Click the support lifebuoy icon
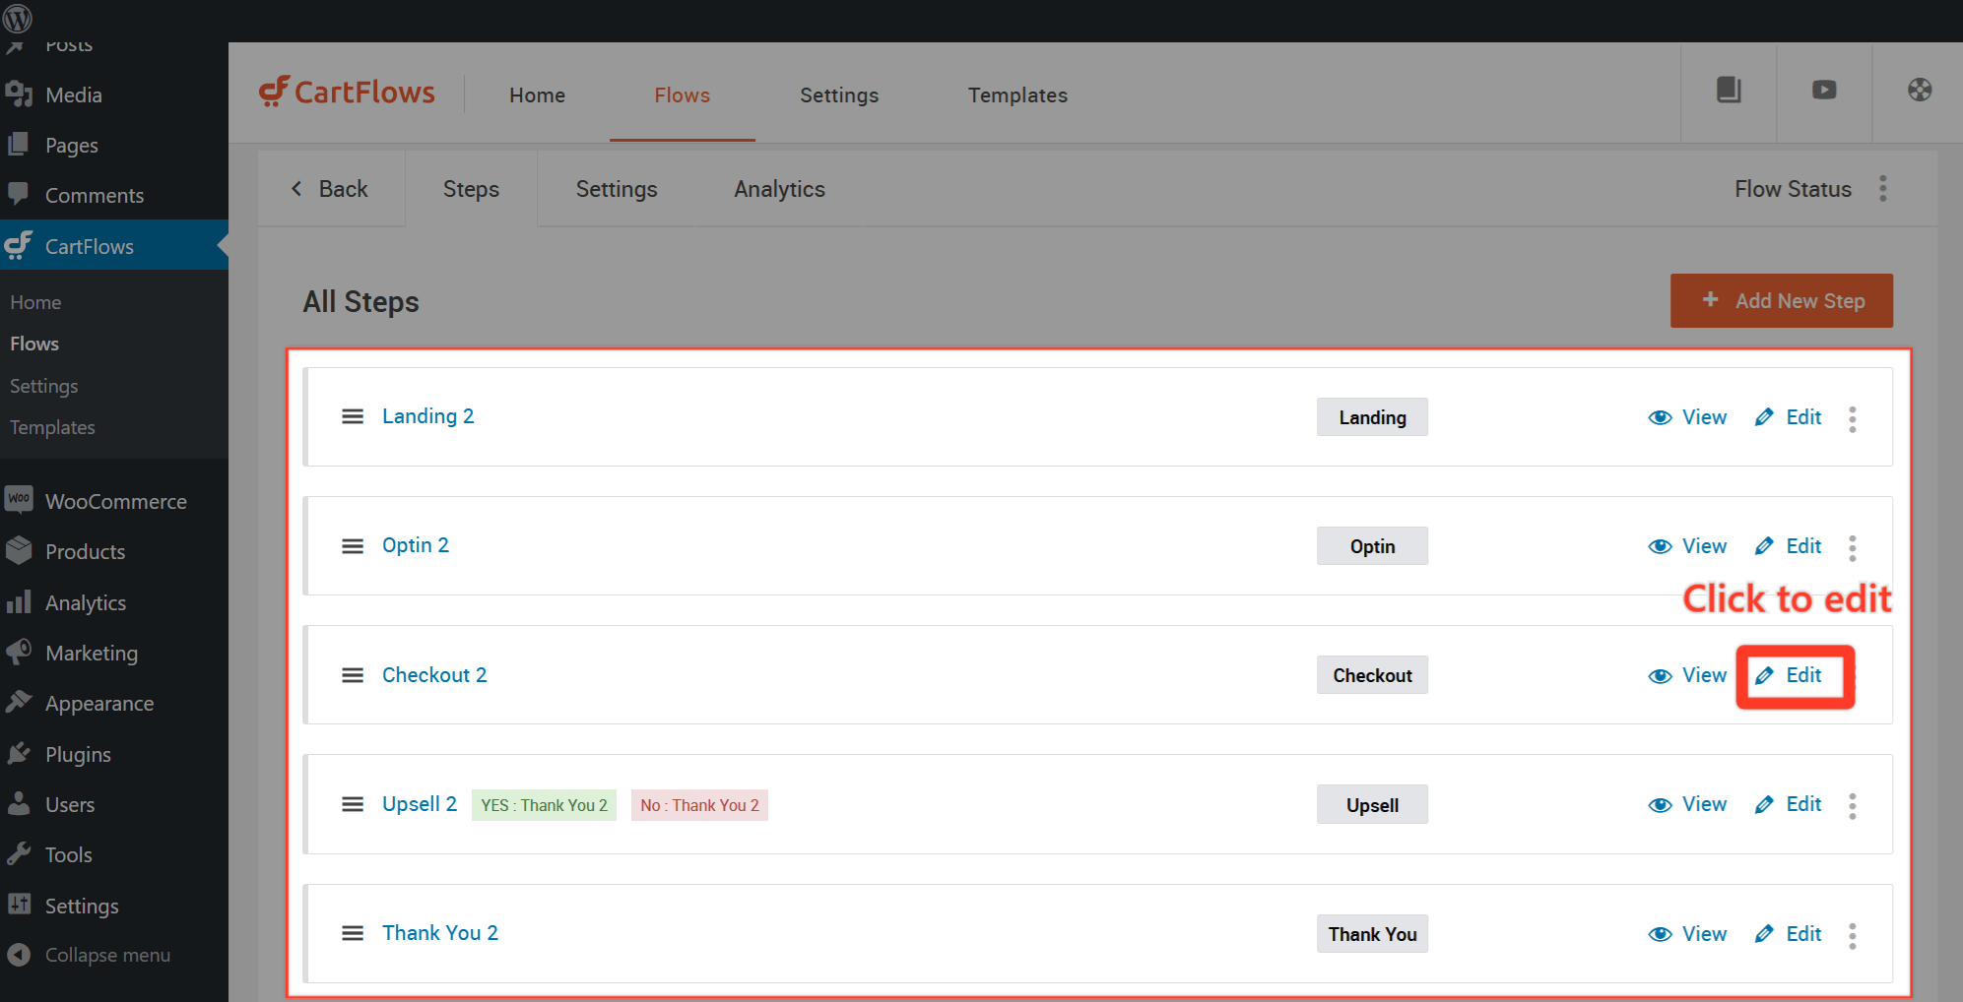1963x1002 pixels. pos(1919,91)
